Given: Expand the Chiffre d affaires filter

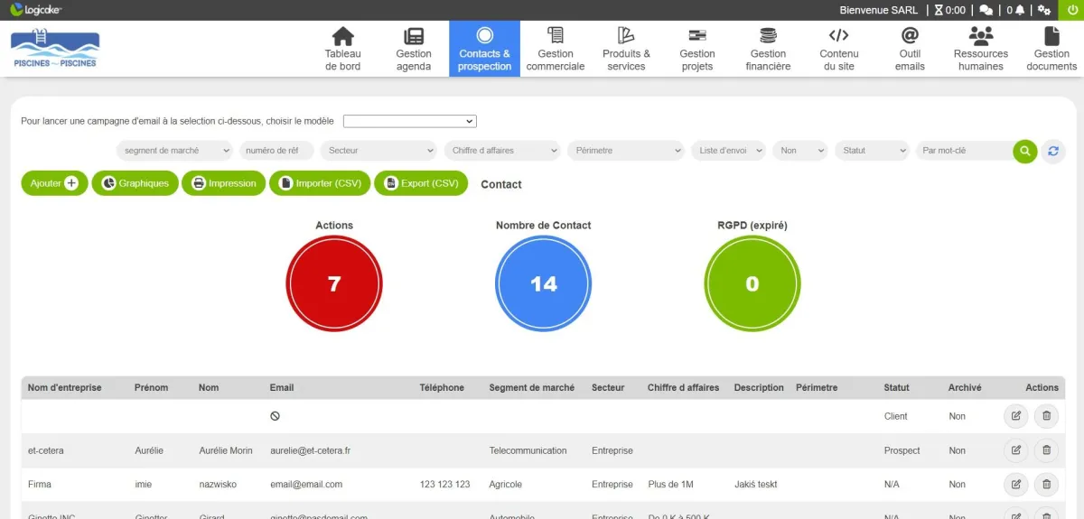Looking at the screenshot, I should pos(502,151).
